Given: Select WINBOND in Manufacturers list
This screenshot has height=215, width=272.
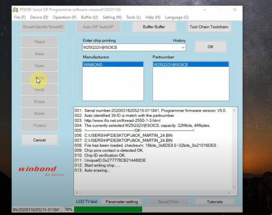Looking at the screenshot, I should (113, 65).
